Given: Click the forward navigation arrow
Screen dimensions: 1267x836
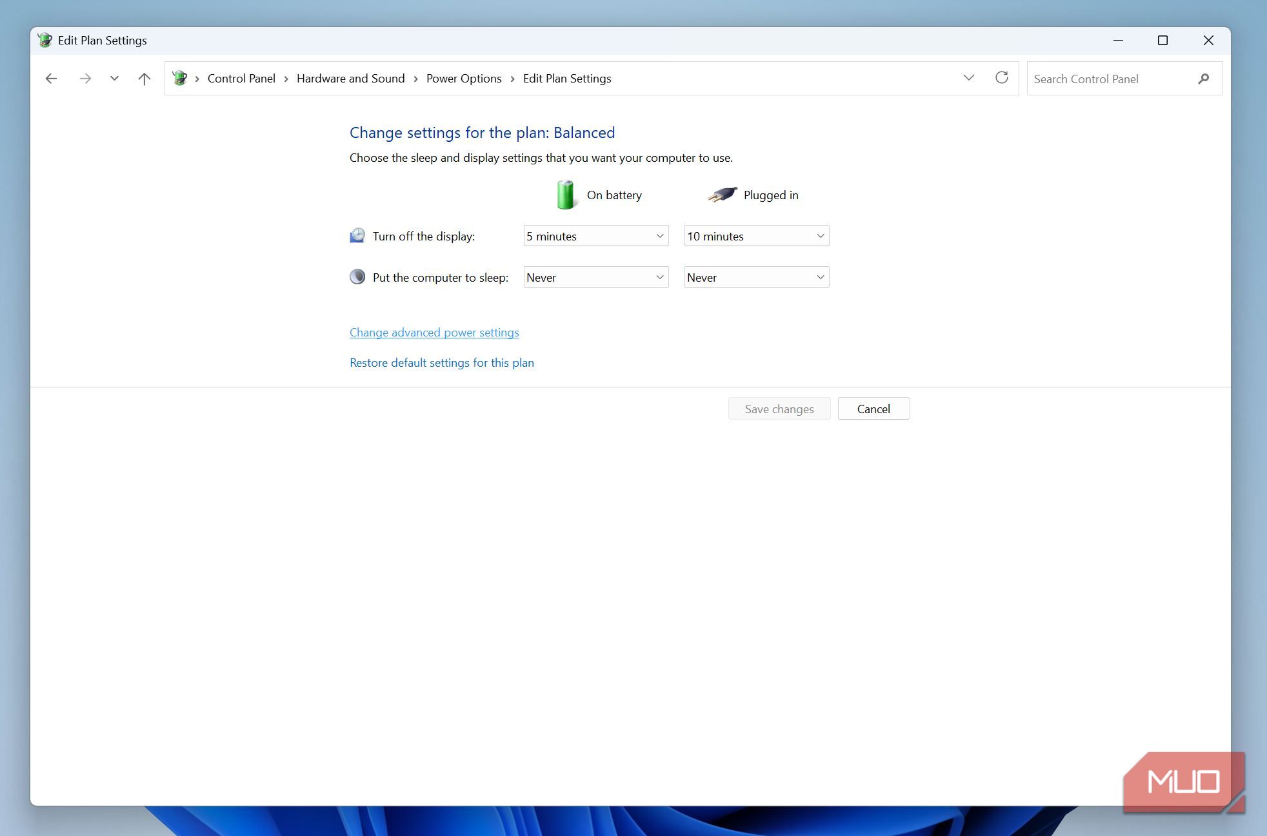Looking at the screenshot, I should (x=85, y=79).
